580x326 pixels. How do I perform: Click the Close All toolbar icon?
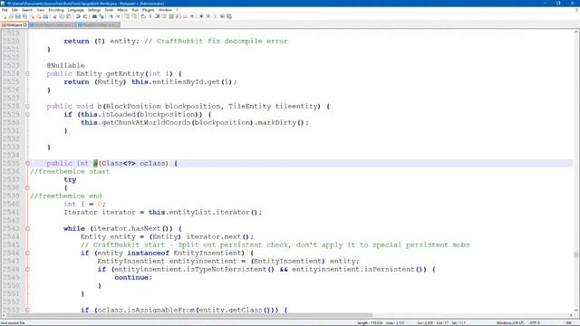click(39, 16)
